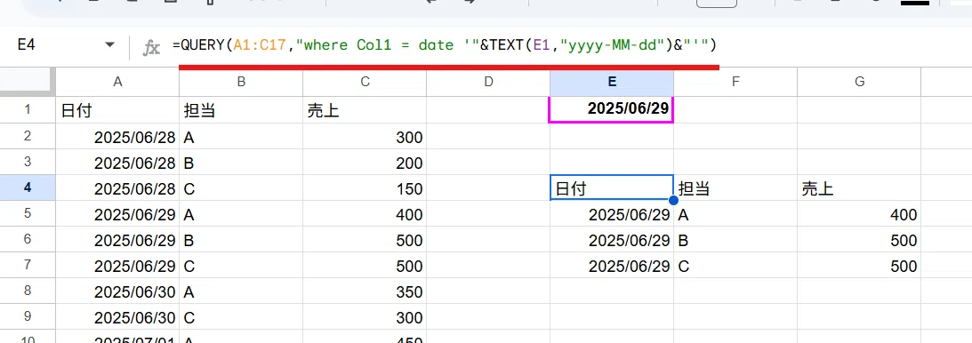The height and width of the screenshot is (343, 972).
Task: Click cell B1 labeled 担当
Action: coord(241,110)
